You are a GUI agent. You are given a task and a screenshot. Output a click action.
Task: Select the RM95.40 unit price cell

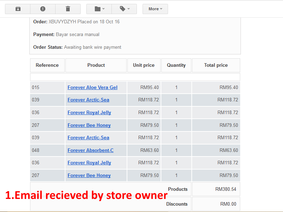tap(144, 87)
